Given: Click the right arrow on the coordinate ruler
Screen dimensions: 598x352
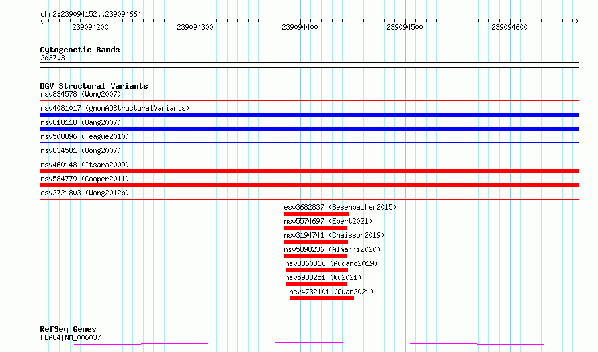Looking at the screenshot, I should pos(576,21).
